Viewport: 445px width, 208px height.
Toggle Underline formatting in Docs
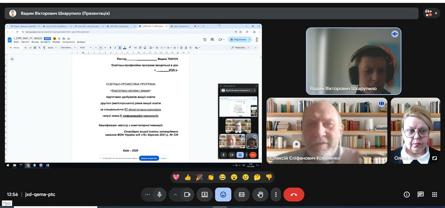coord(120,47)
